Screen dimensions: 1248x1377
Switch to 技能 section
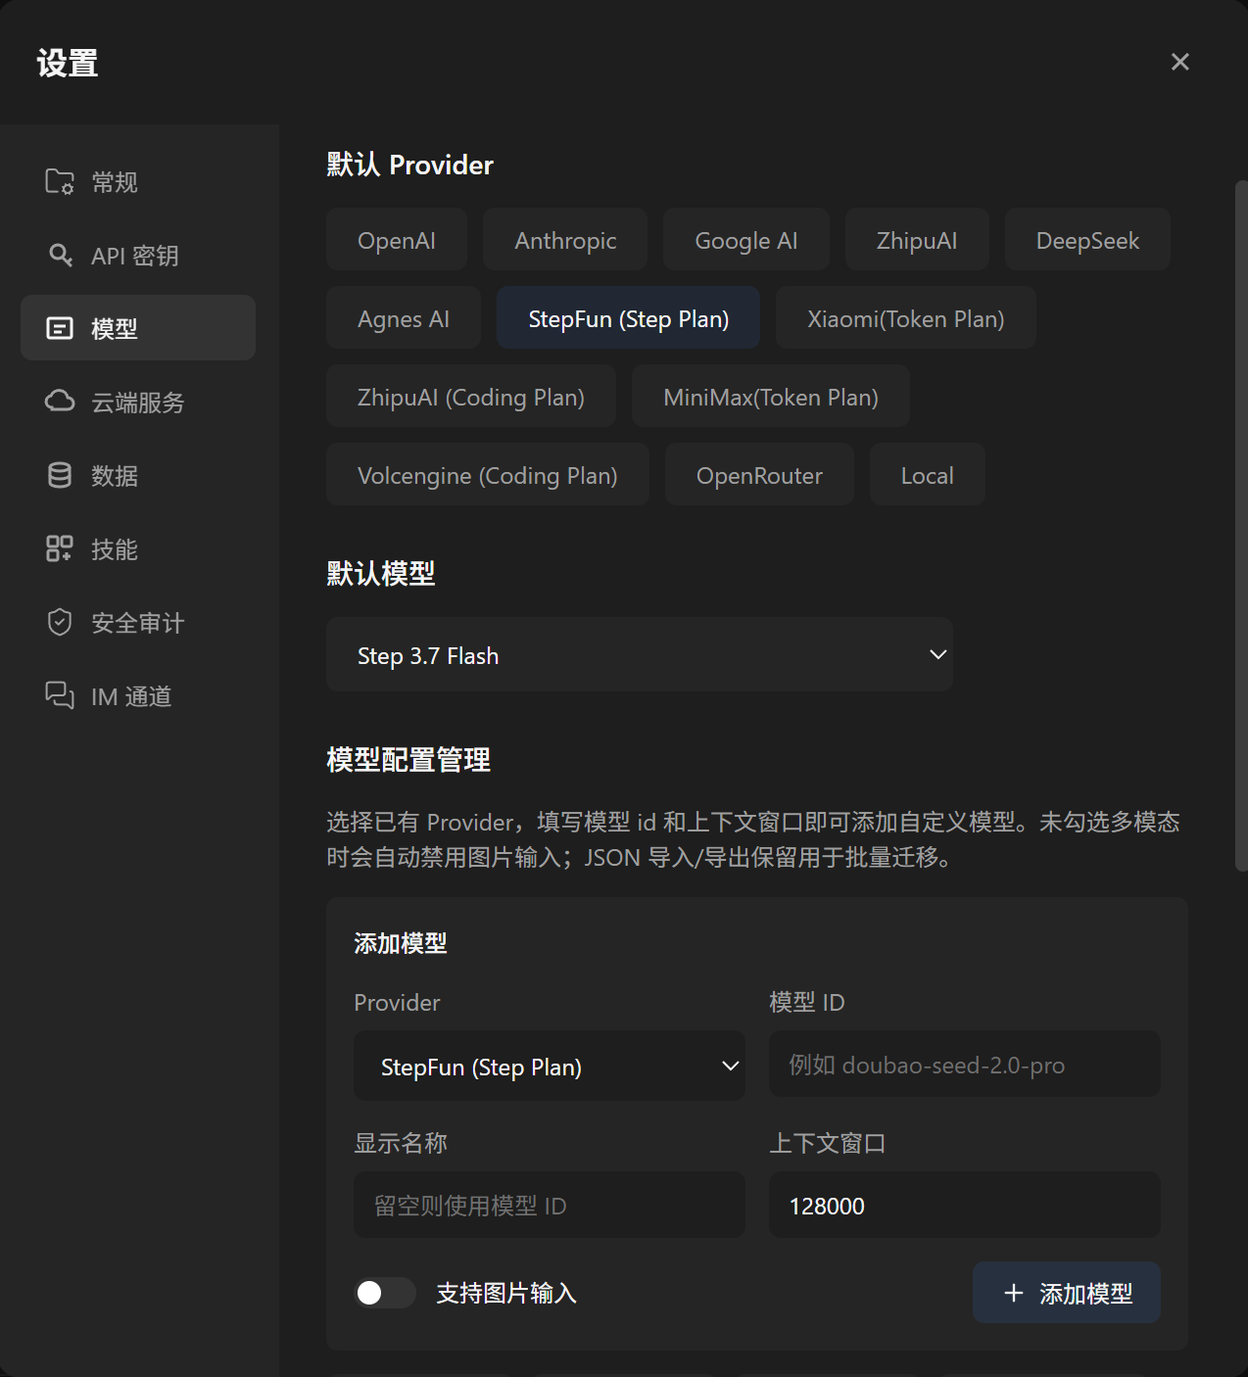click(x=138, y=548)
